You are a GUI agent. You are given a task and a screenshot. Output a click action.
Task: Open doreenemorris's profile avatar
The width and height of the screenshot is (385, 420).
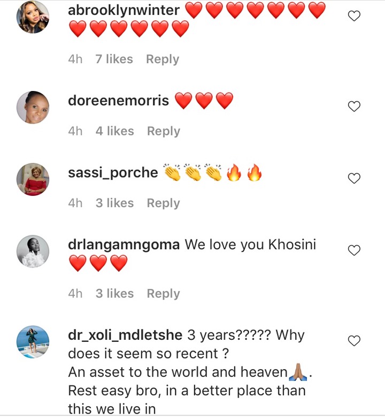point(33,107)
